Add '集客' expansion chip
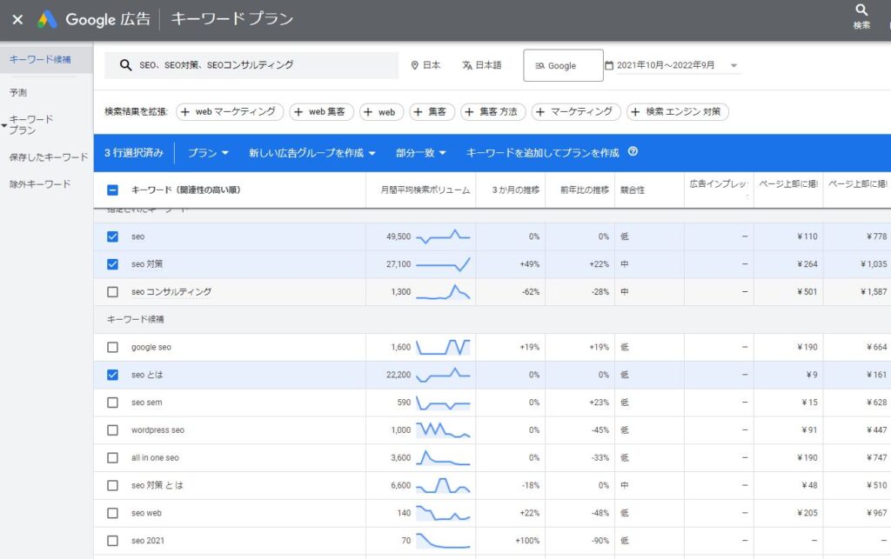This screenshot has height=559, width=891. coord(432,112)
